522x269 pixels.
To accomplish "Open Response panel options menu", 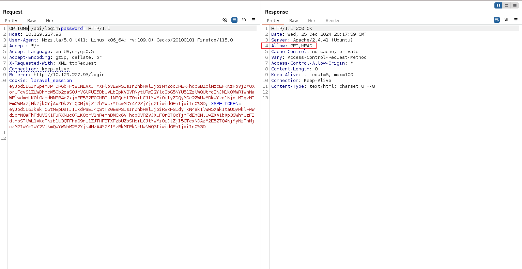I will (x=516, y=20).
